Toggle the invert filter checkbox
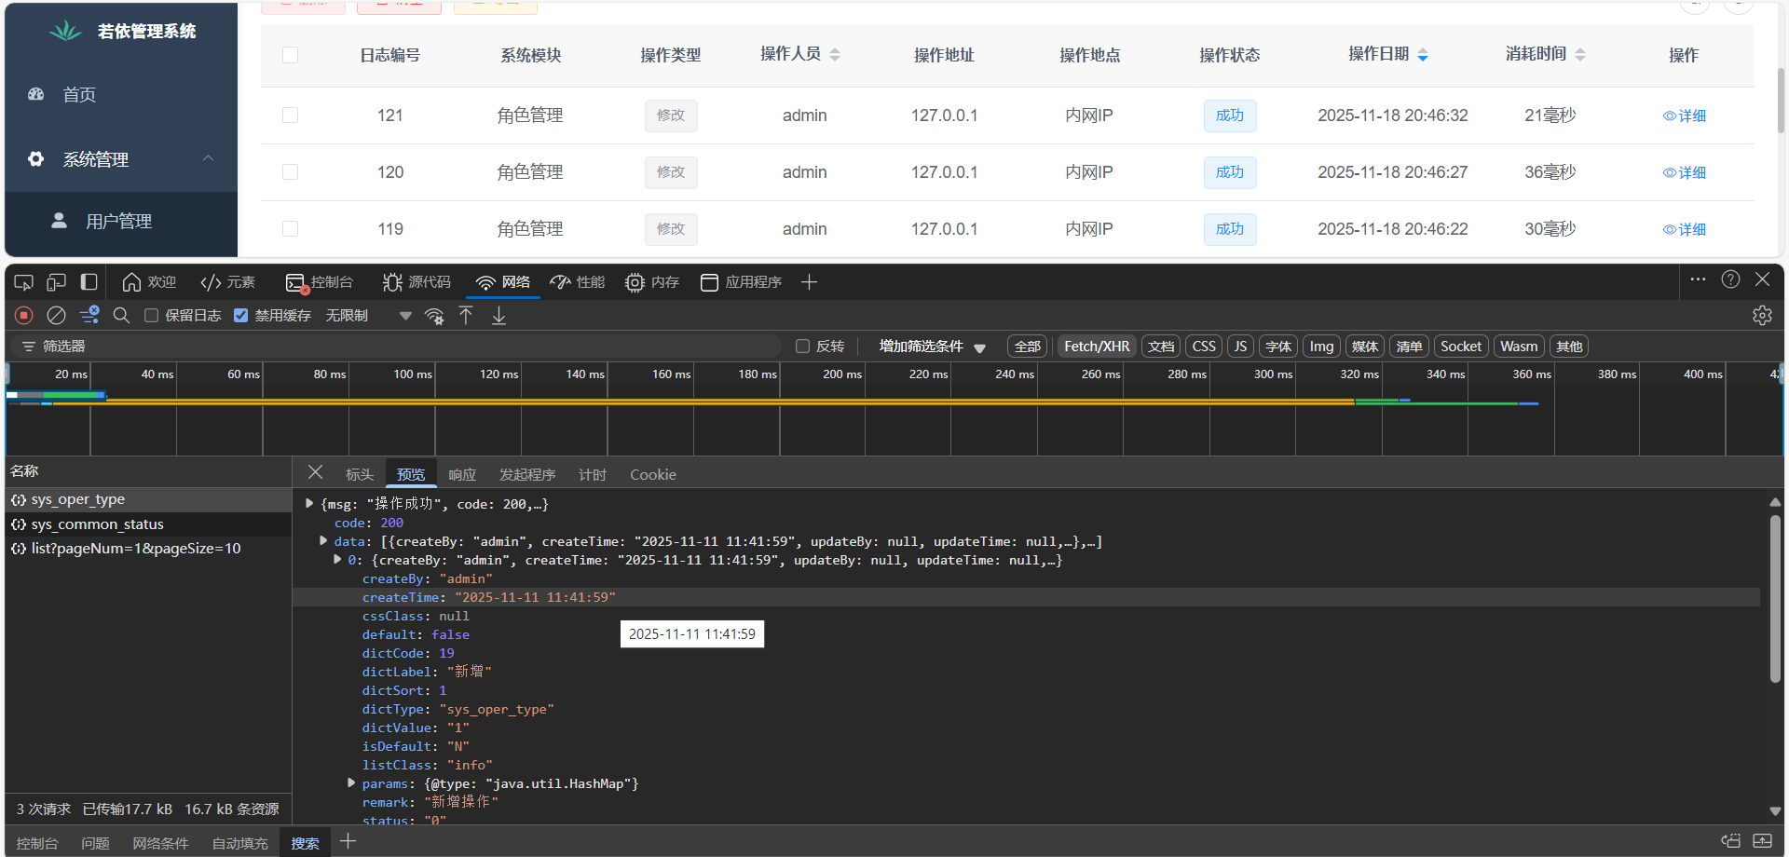This screenshot has height=857, width=1789. (802, 347)
